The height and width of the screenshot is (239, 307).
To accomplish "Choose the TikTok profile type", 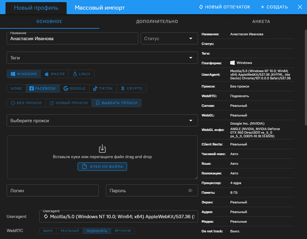I will (x=103, y=88).
